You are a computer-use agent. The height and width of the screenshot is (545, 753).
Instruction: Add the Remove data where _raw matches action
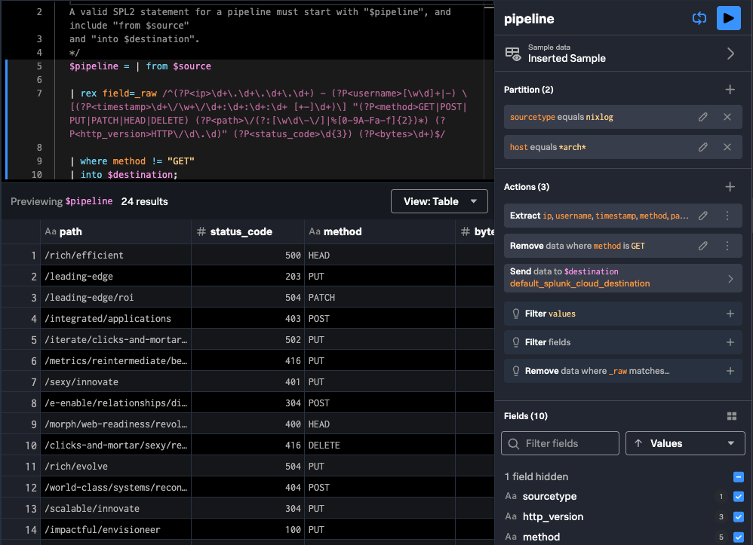(730, 370)
